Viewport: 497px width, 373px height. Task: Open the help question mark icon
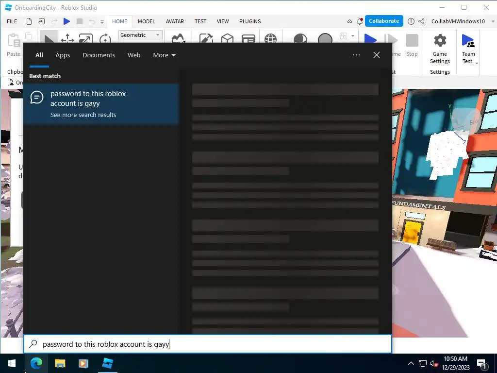411,21
